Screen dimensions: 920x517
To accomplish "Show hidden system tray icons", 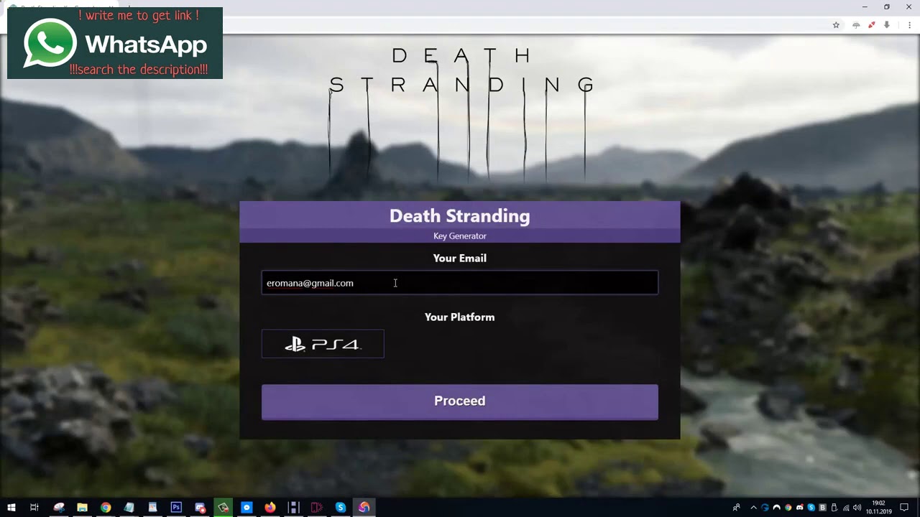I will [754, 508].
